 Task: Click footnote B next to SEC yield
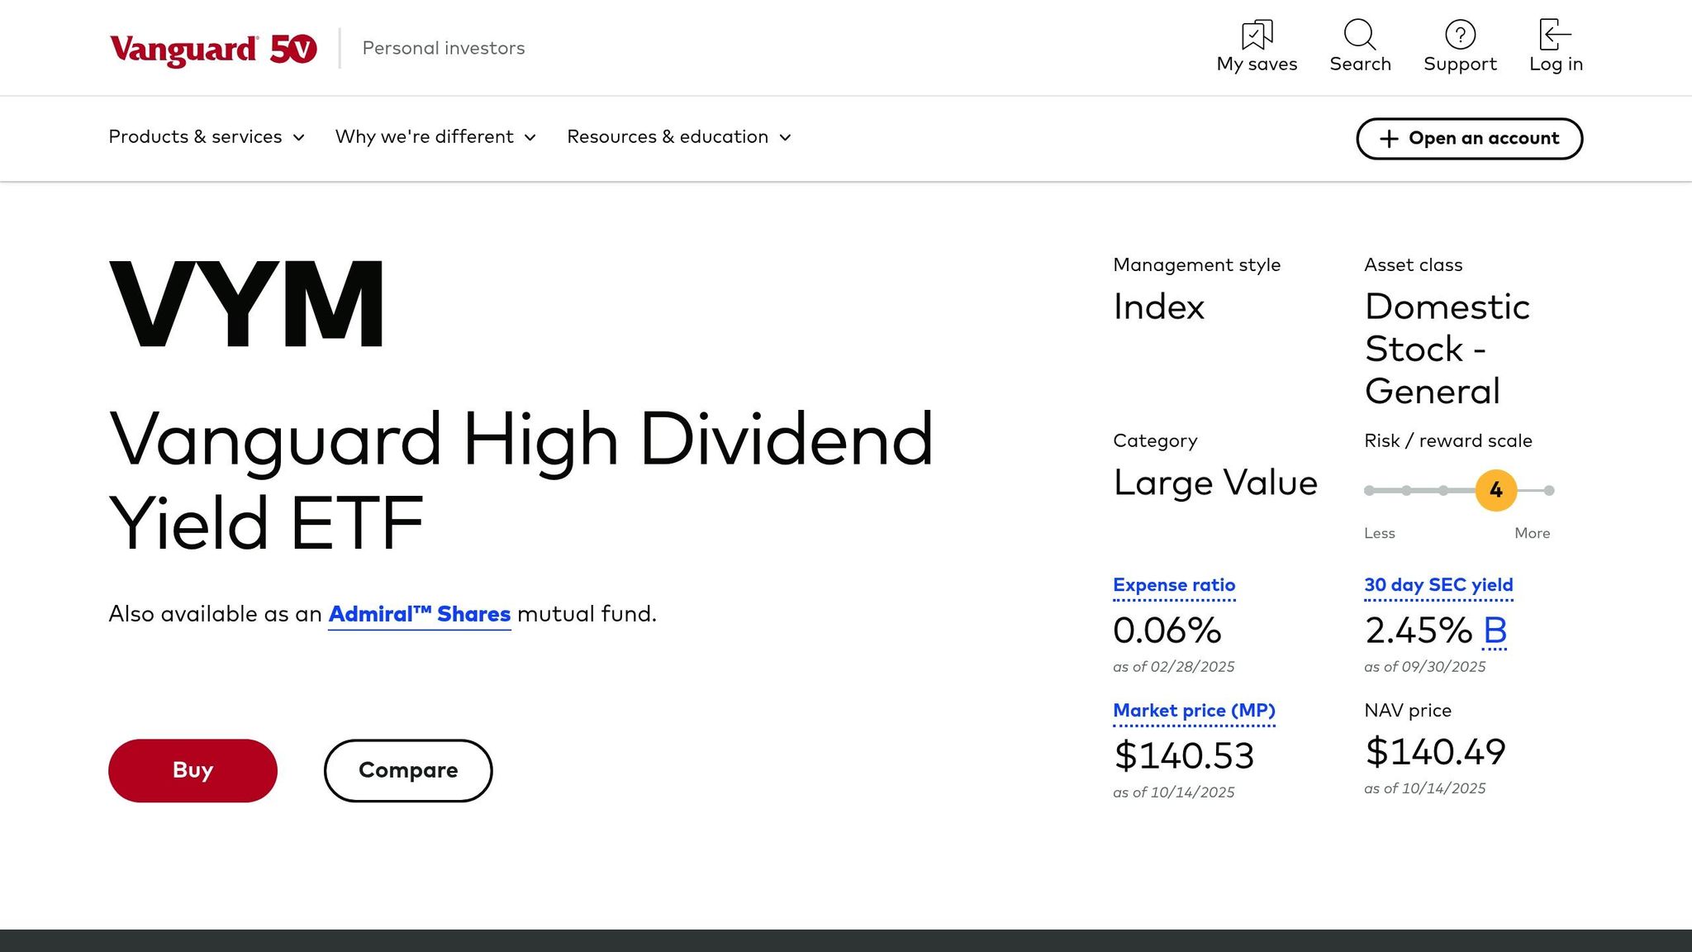(x=1495, y=631)
